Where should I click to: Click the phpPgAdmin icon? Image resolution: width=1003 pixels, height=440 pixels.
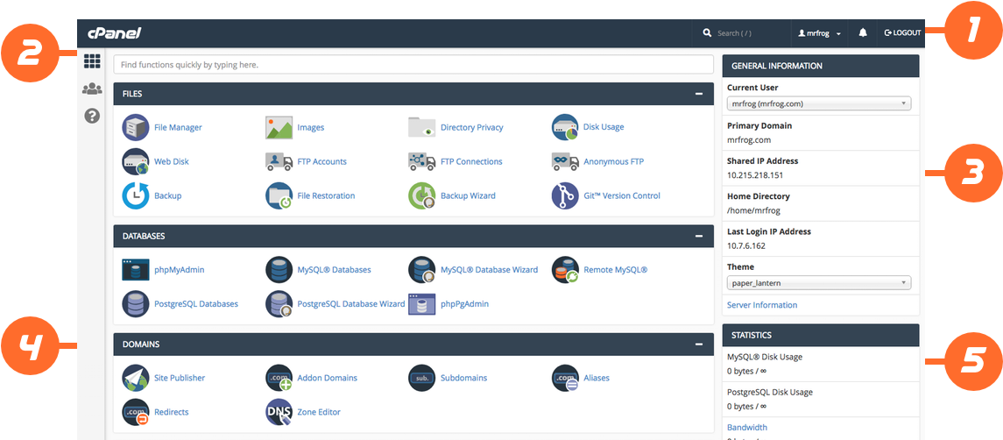click(x=421, y=304)
